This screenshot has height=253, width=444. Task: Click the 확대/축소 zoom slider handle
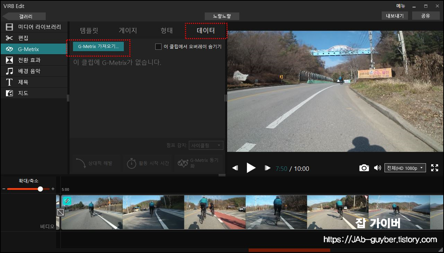[40, 189]
